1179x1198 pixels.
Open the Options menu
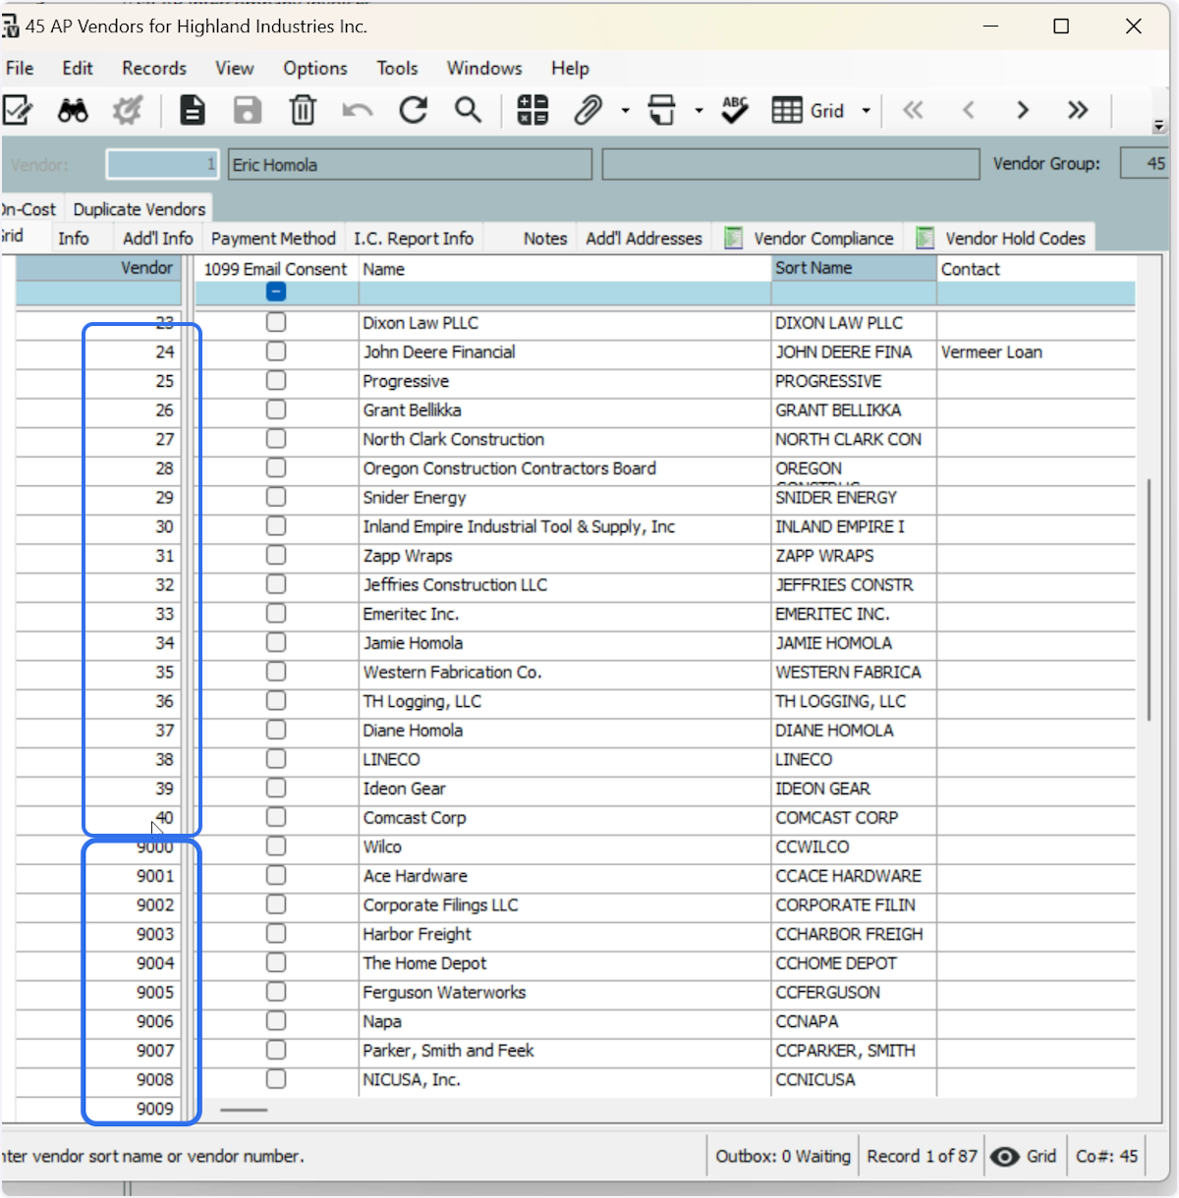pos(315,68)
